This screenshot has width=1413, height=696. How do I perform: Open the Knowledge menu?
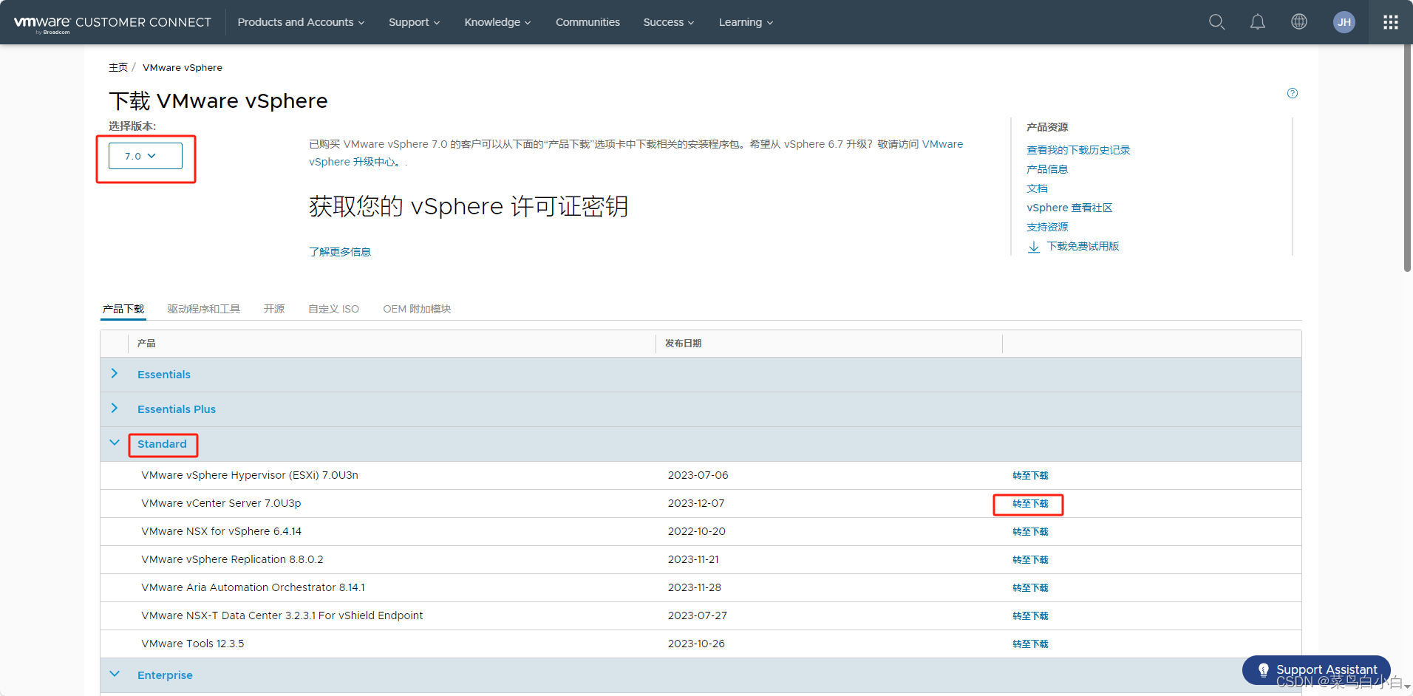click(x=497, y=22)
